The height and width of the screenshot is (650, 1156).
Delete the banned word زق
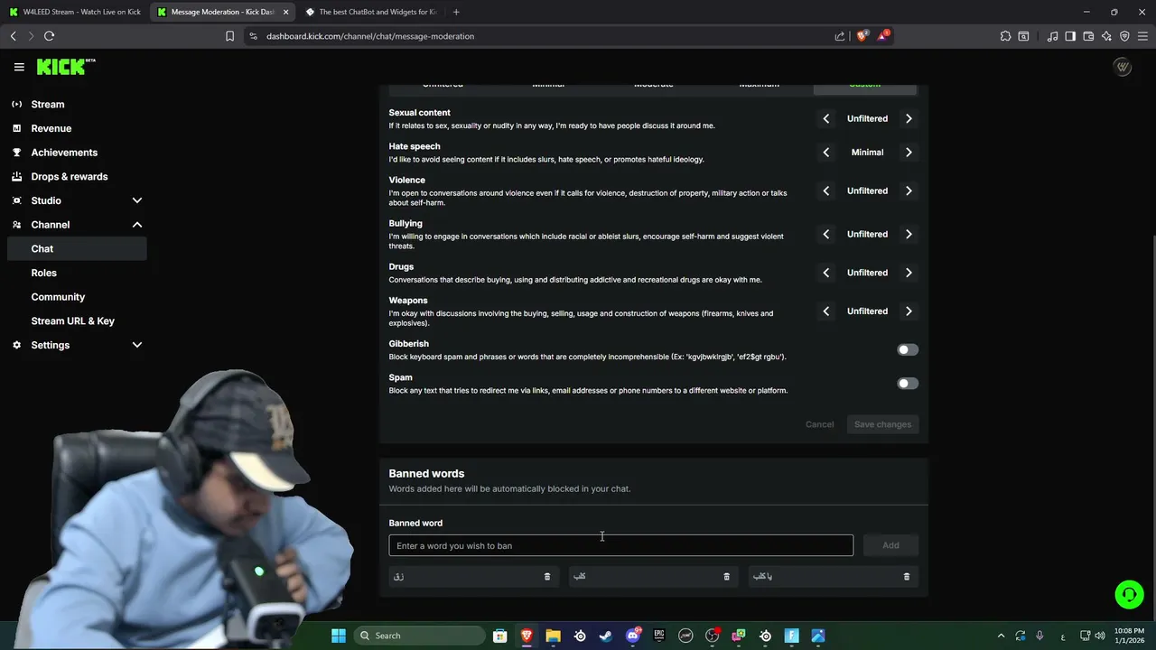pyautogui.click(x=546, y=576)
